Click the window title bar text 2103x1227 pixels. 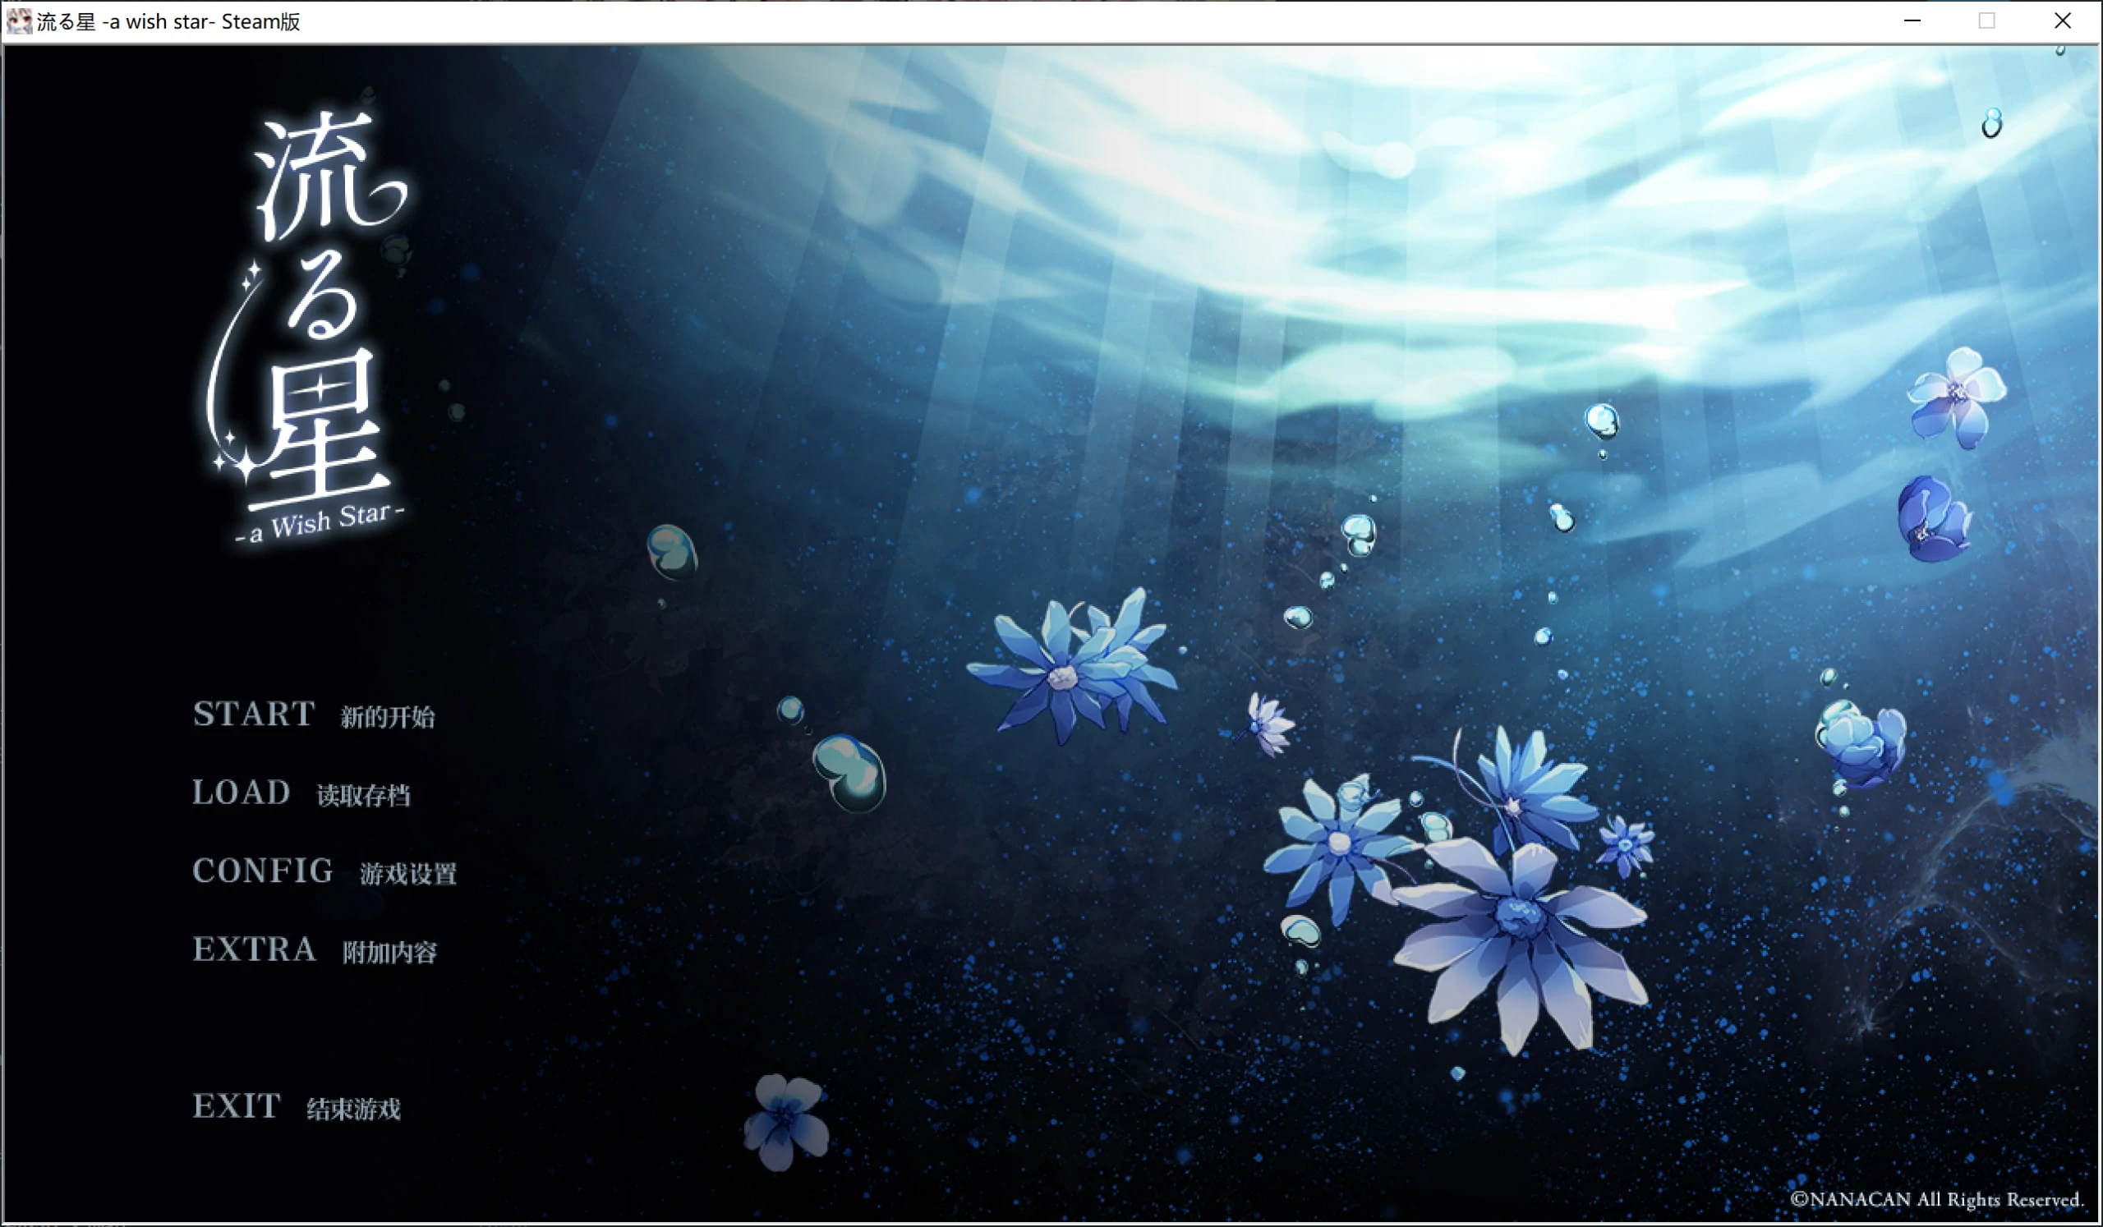tap(167, 21)
